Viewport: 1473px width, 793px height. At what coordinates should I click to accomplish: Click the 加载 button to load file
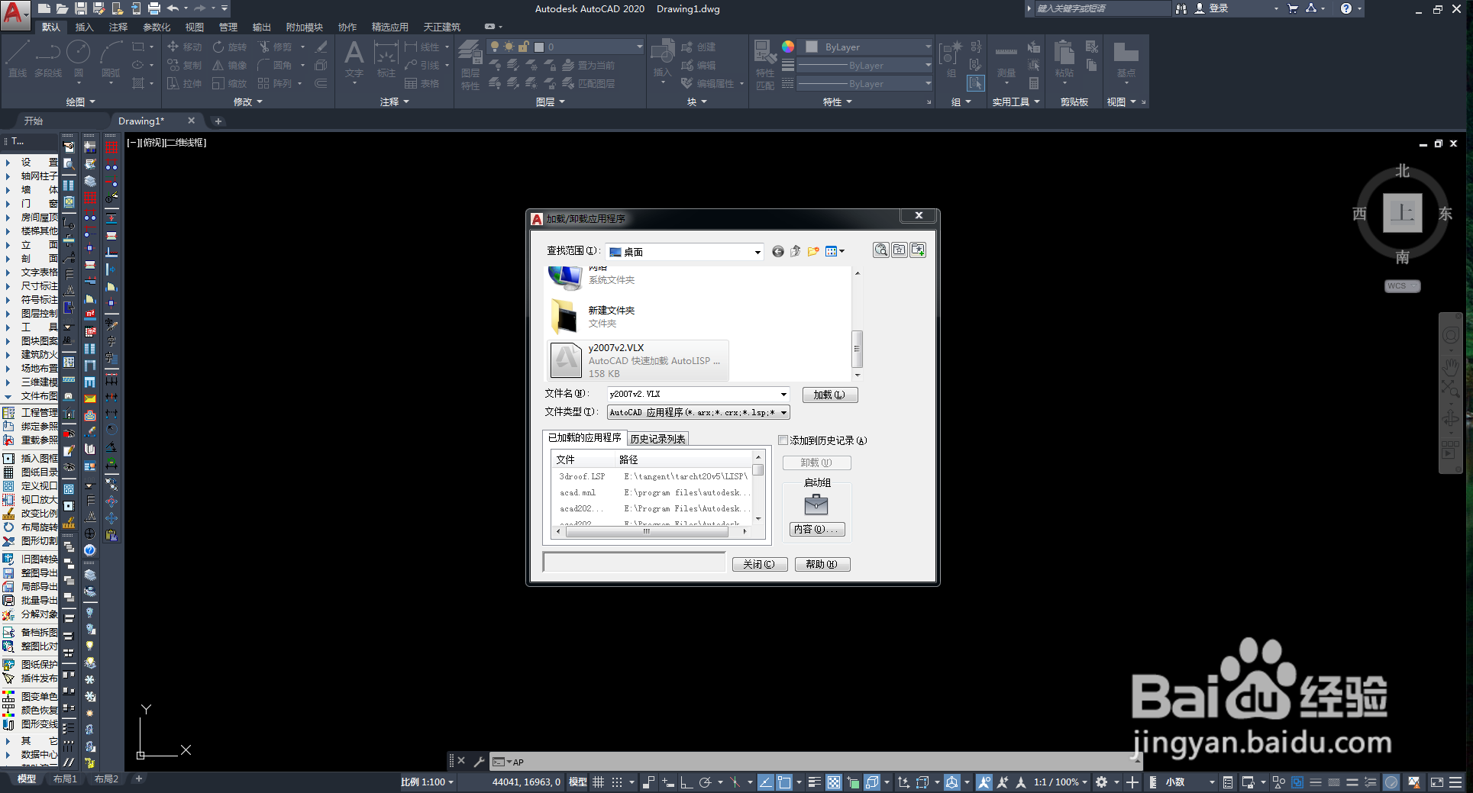830,395
